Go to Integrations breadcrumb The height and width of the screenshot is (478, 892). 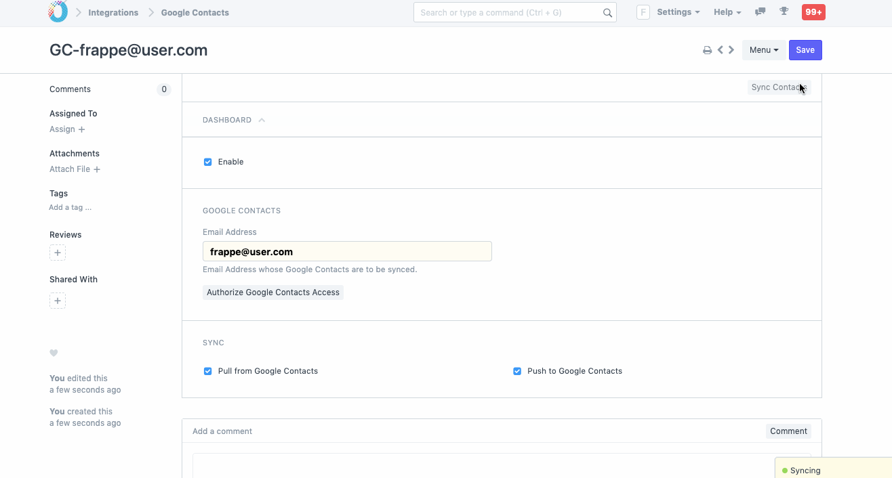point(113,12)
